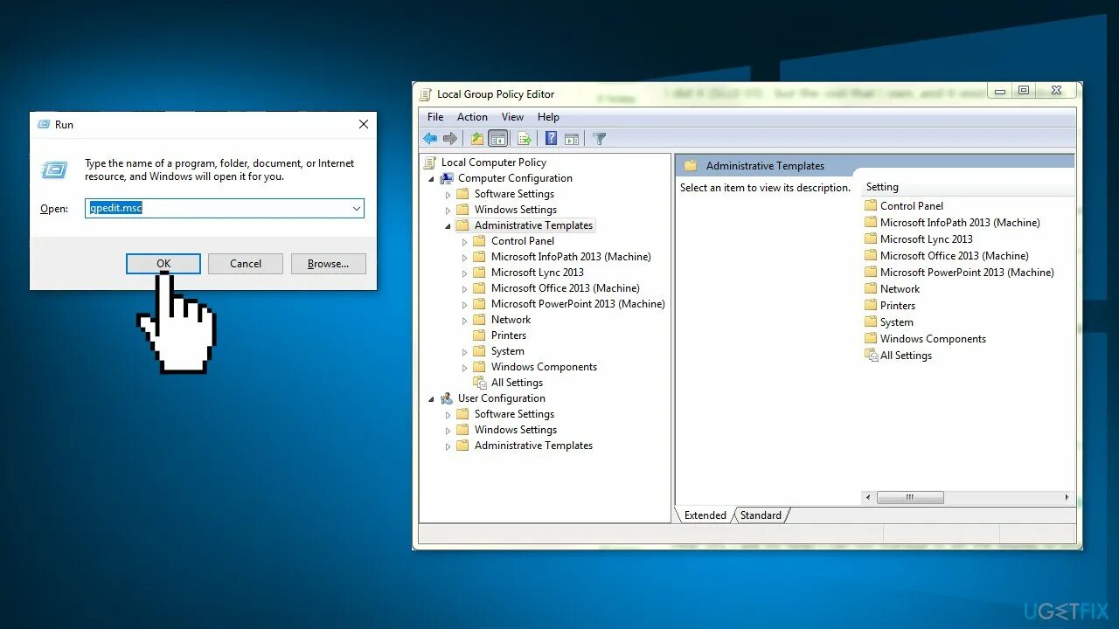1119x629 pixels.
Task: Select Software Settings under User Configuration
Action: click(514, 414)
